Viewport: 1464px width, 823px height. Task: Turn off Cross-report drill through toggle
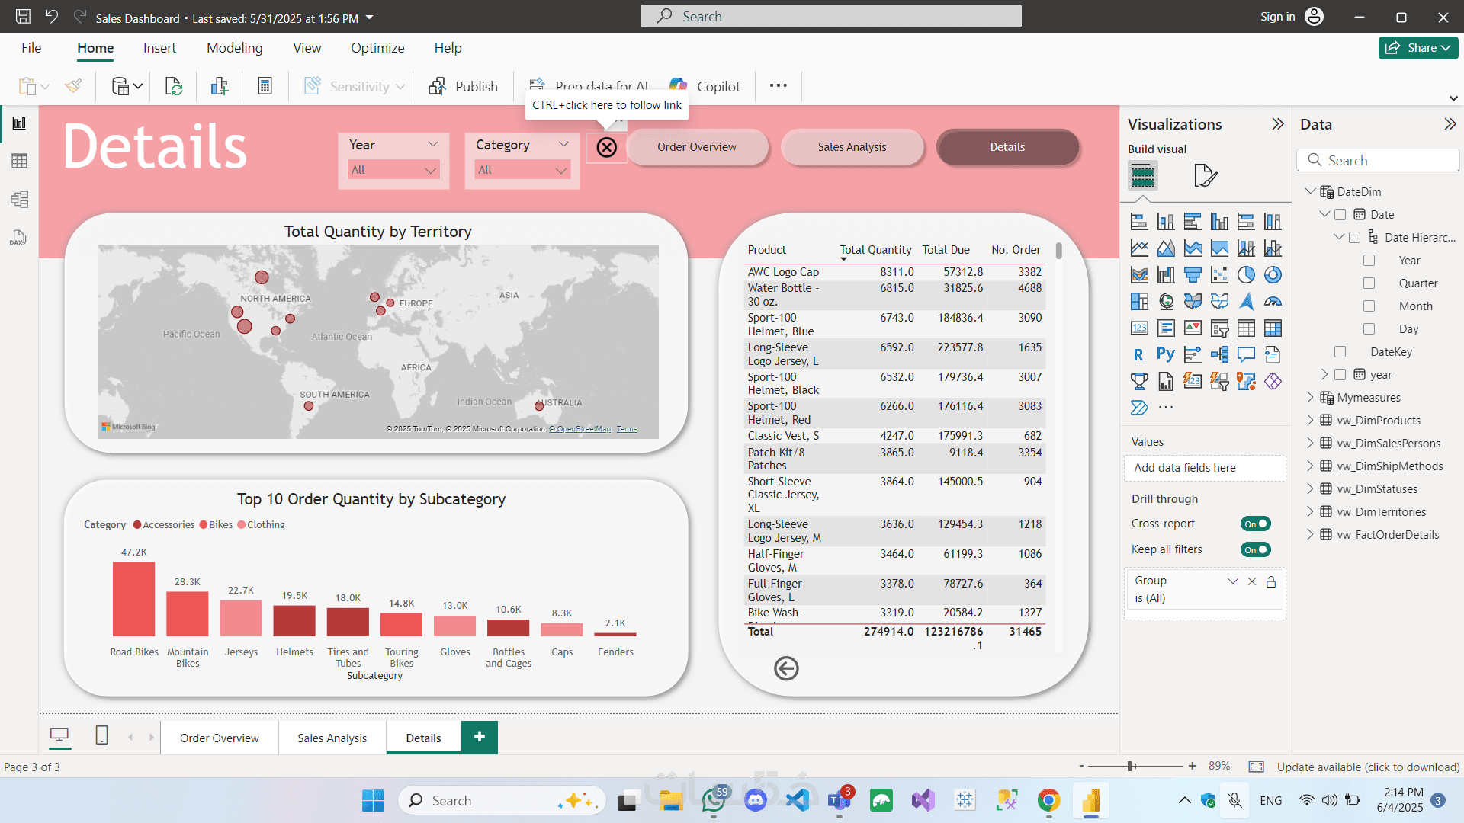click(1255, 524)
